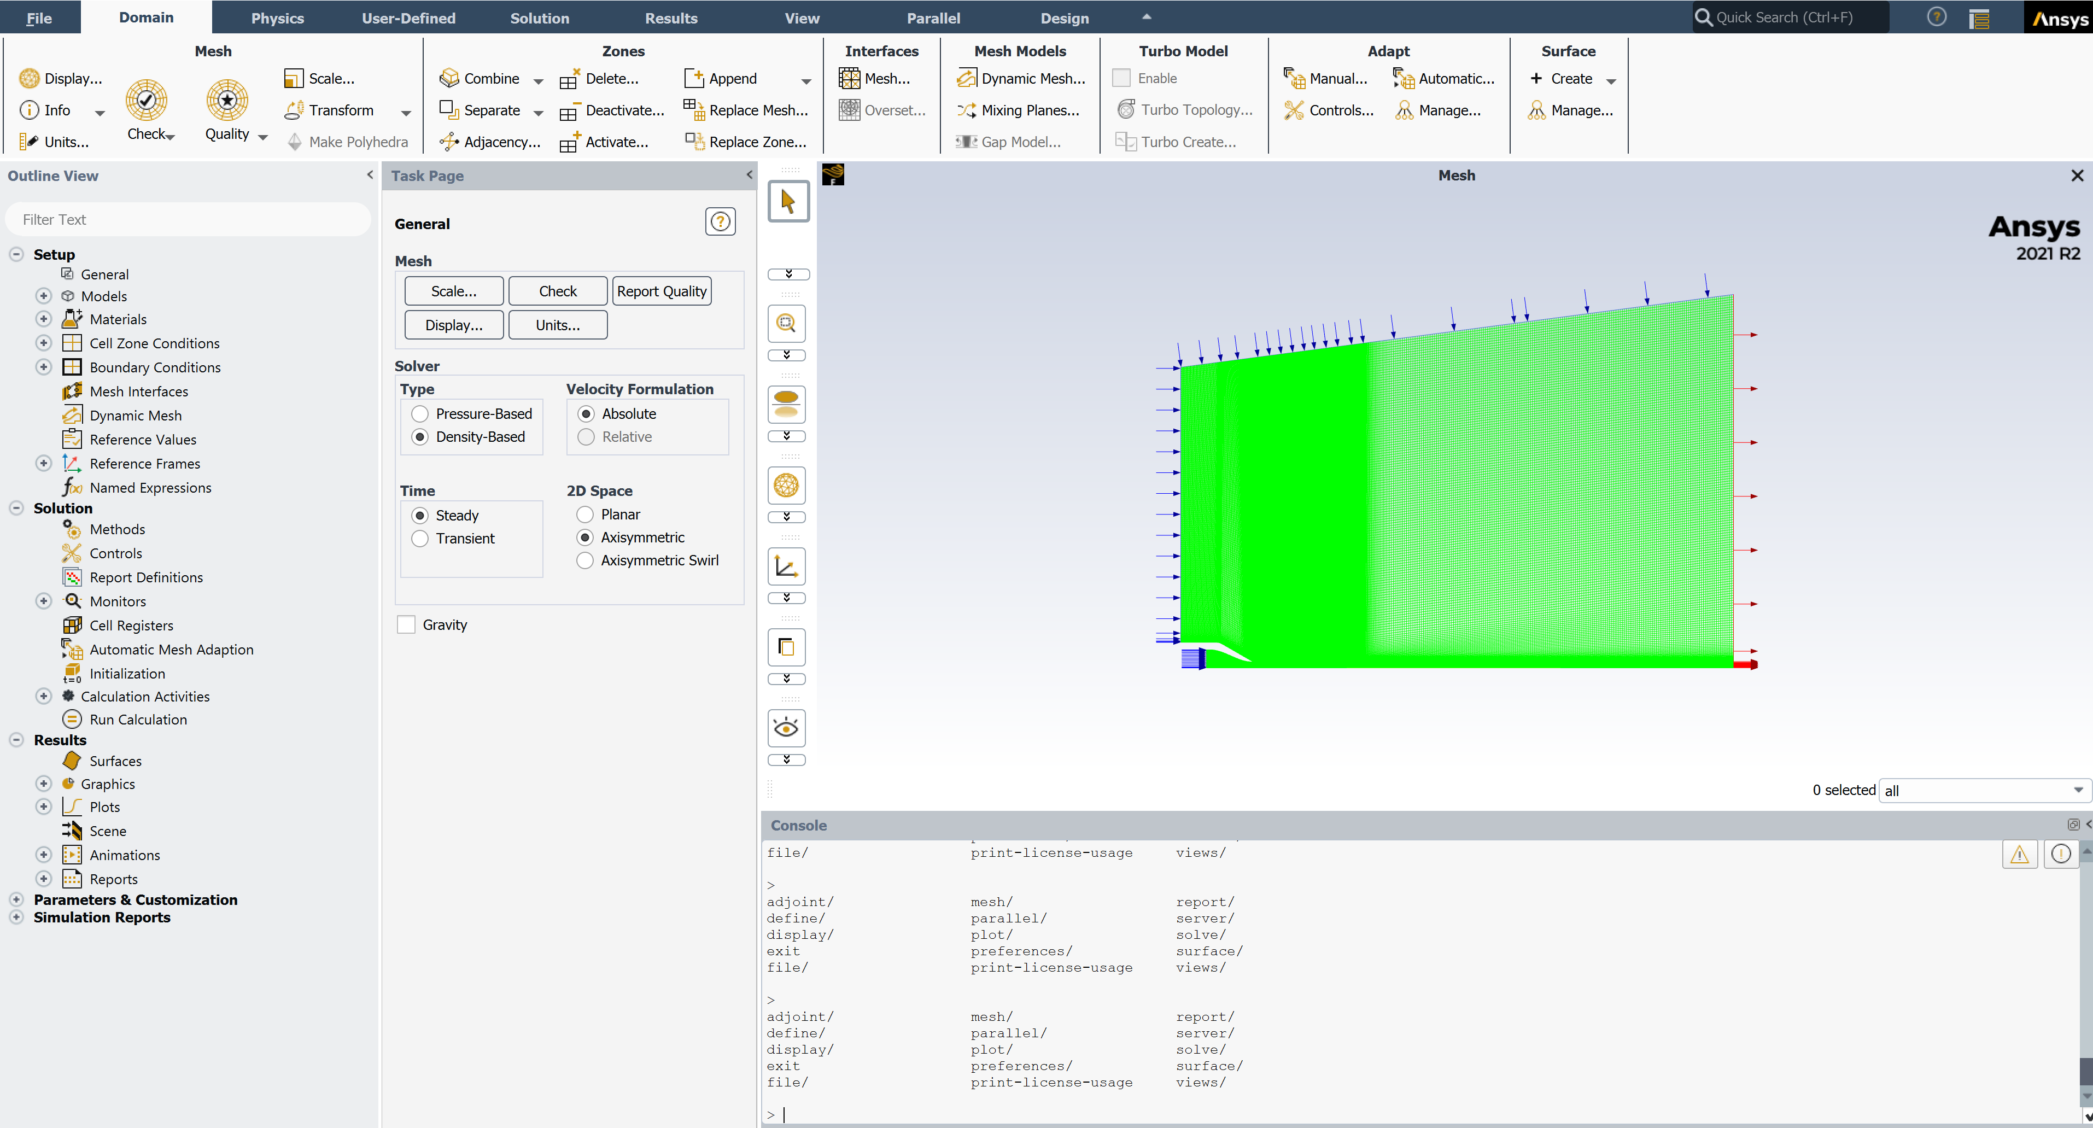The image size is (2093, 1128).
Task: Click the mesh display sphere toolbar icon
Action: pos(786,486)
